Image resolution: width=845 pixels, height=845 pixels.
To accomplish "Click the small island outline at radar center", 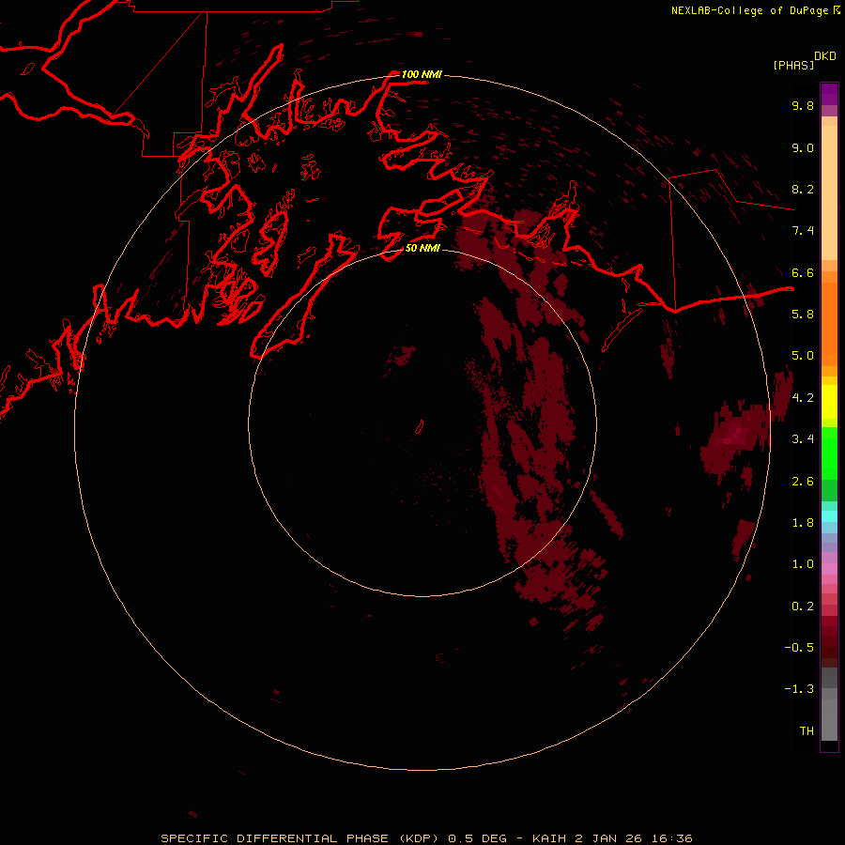I will [420, 427].
